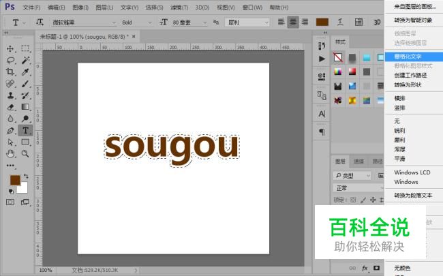
Task: Select the Pen tool
Action: [x=10, y=131]
